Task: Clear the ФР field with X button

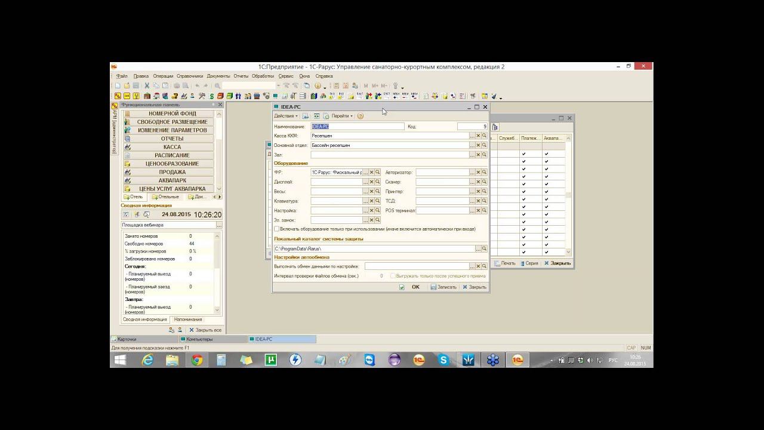Action: click(371, 172)
